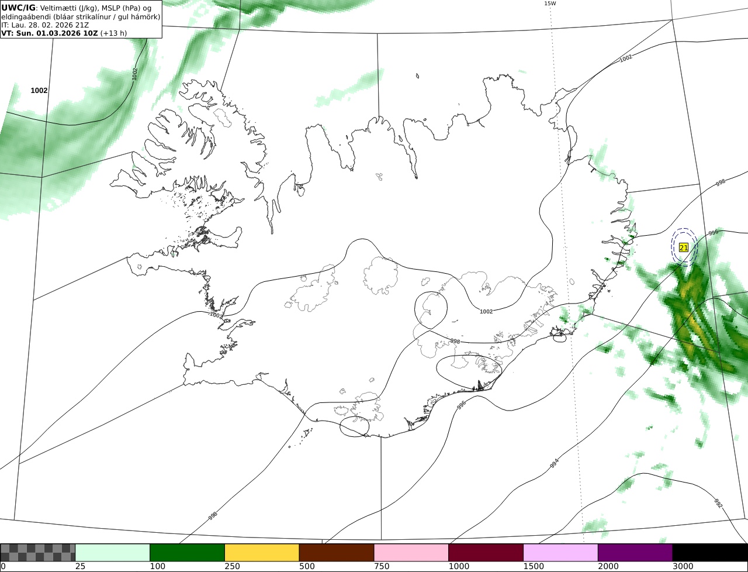Select the checkered gray 0–25 legend swatch
Screen dimensions: 748x572
[38, 553]
